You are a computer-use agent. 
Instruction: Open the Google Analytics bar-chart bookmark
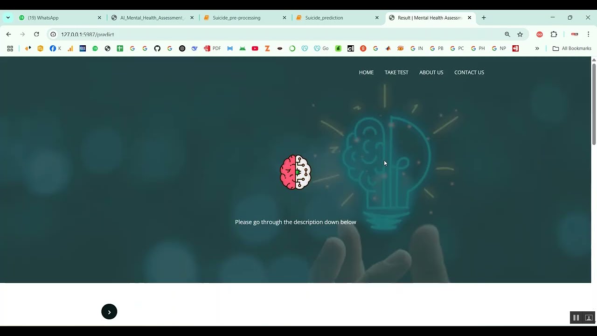[x=70, y=49]
